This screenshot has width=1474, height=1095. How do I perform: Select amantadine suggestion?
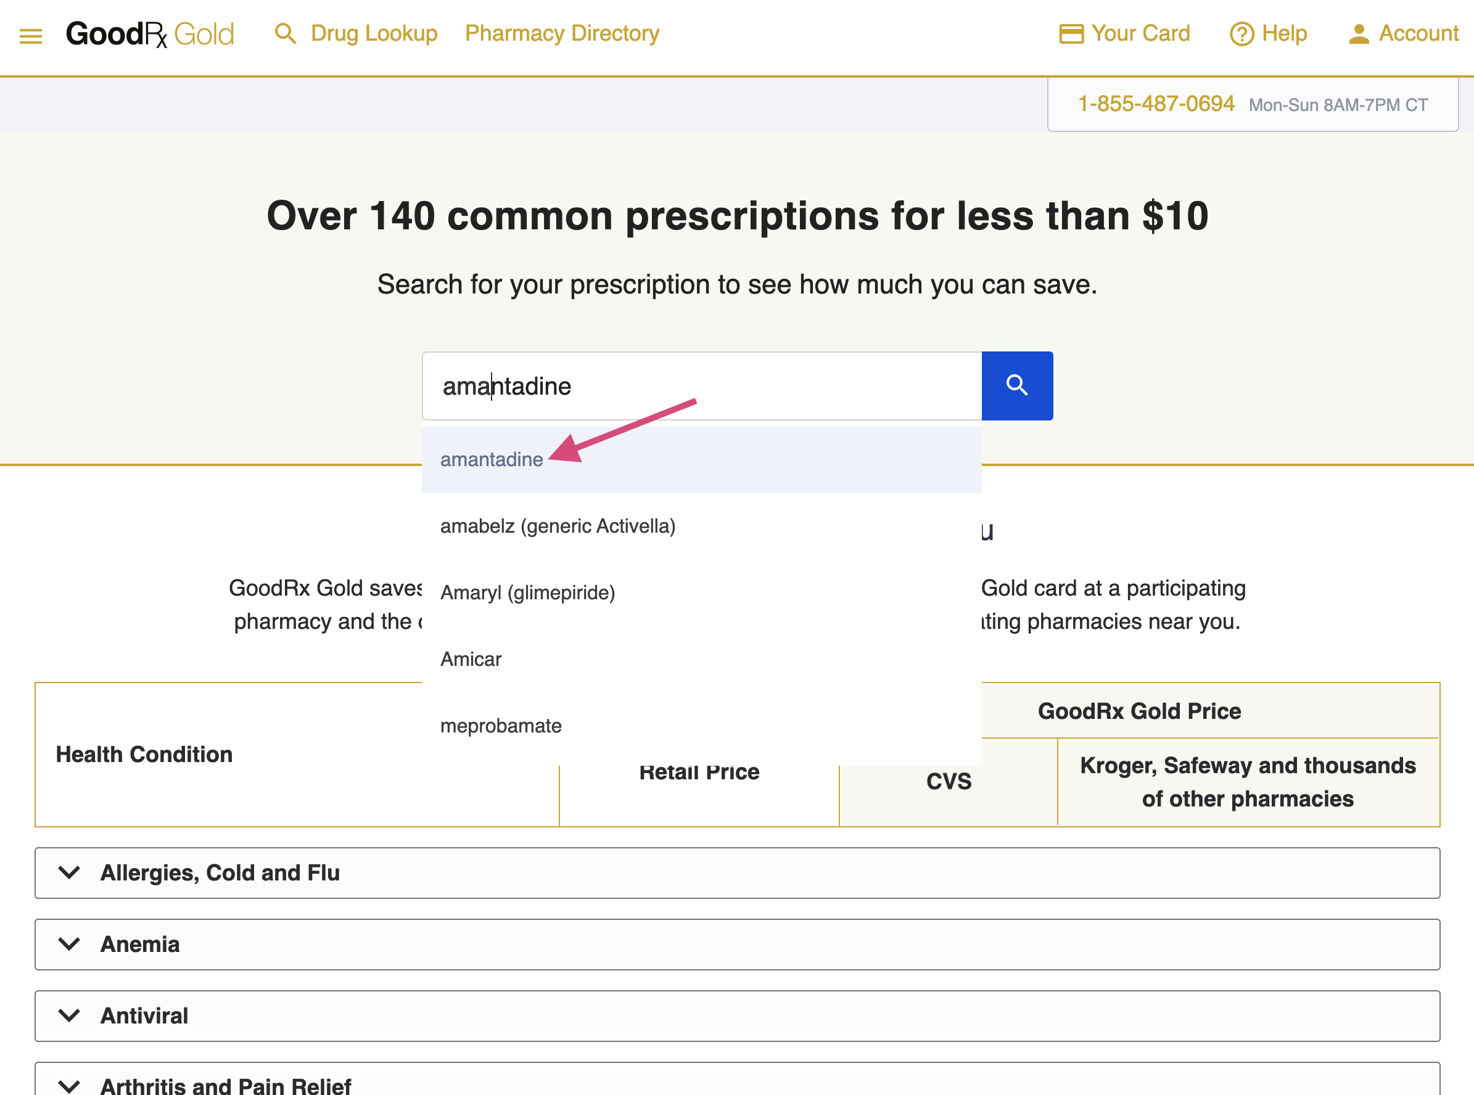tap(701, 459)
